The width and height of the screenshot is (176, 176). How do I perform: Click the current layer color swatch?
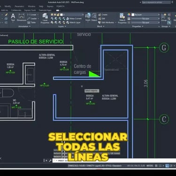click(61, 15)
